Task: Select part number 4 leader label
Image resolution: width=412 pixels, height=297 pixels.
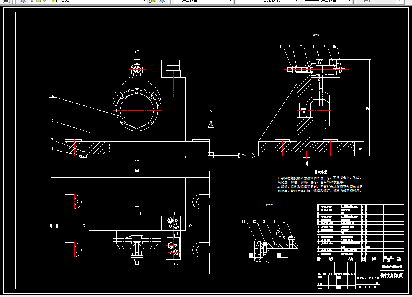Action: [x=52, y=96]
